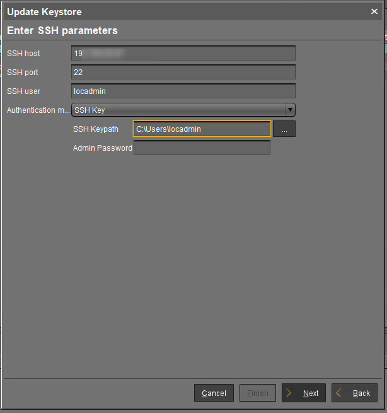Click the truncated Authentication method label
387x413 pixels.
coord(38,110)
